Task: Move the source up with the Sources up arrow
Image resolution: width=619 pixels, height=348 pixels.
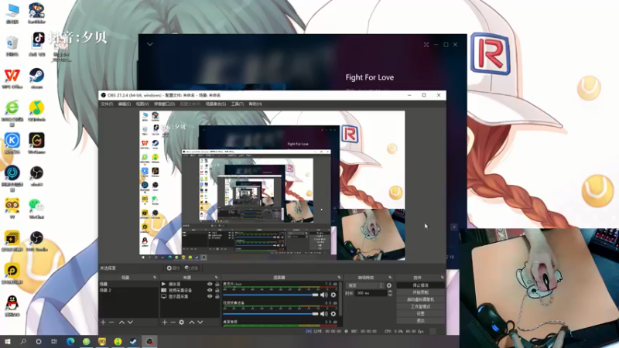Action: point(191,322)
